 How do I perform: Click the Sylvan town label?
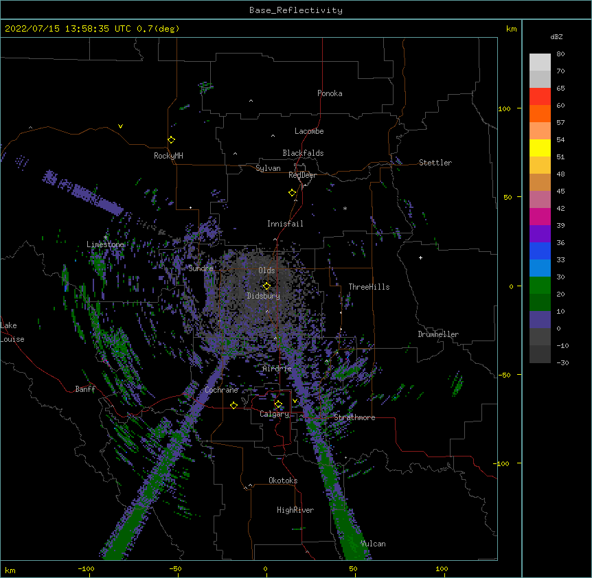(268, 168)
